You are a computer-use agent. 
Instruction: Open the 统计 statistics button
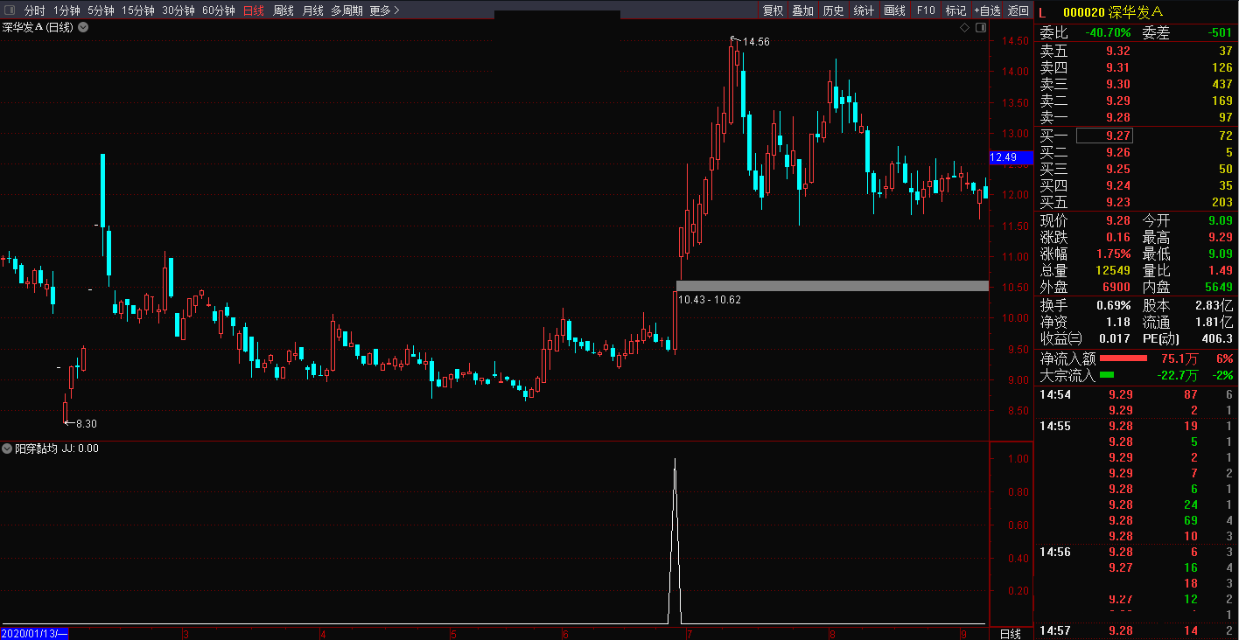tap(864, 10)
